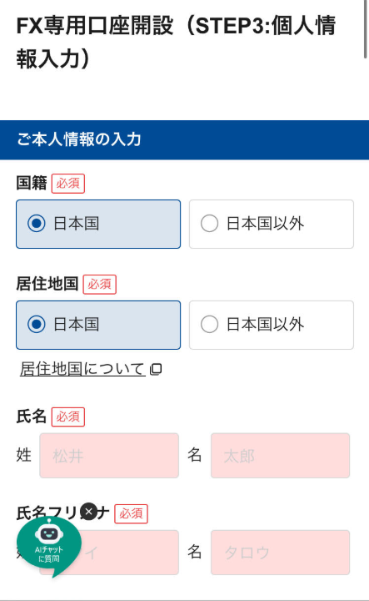Click the page scrollbar thumb
This screenshot has height=601, width=369.
[x=367, y=28]
